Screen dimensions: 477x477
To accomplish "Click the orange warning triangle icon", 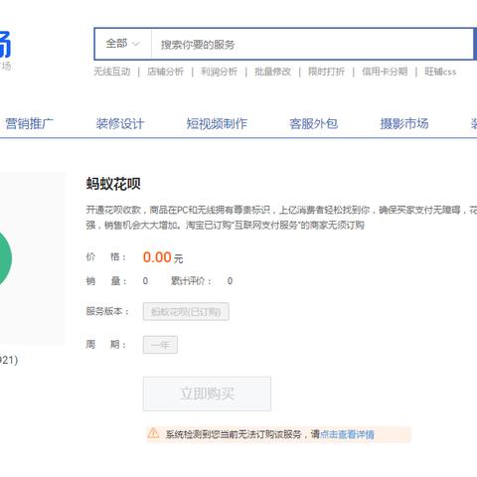I will click(153, 433).
